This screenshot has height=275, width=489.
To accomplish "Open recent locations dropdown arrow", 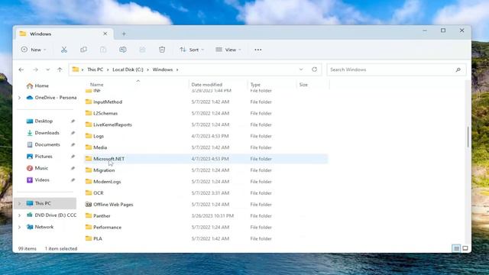I will (47, 70).
